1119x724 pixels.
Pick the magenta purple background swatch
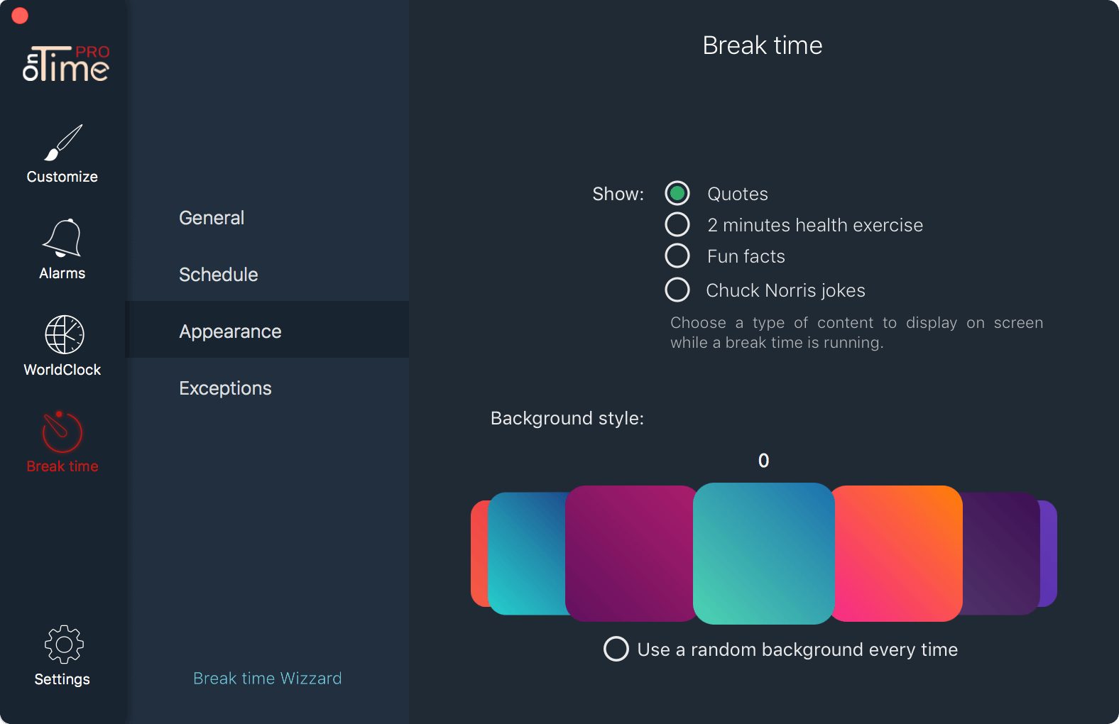(630, 554)
